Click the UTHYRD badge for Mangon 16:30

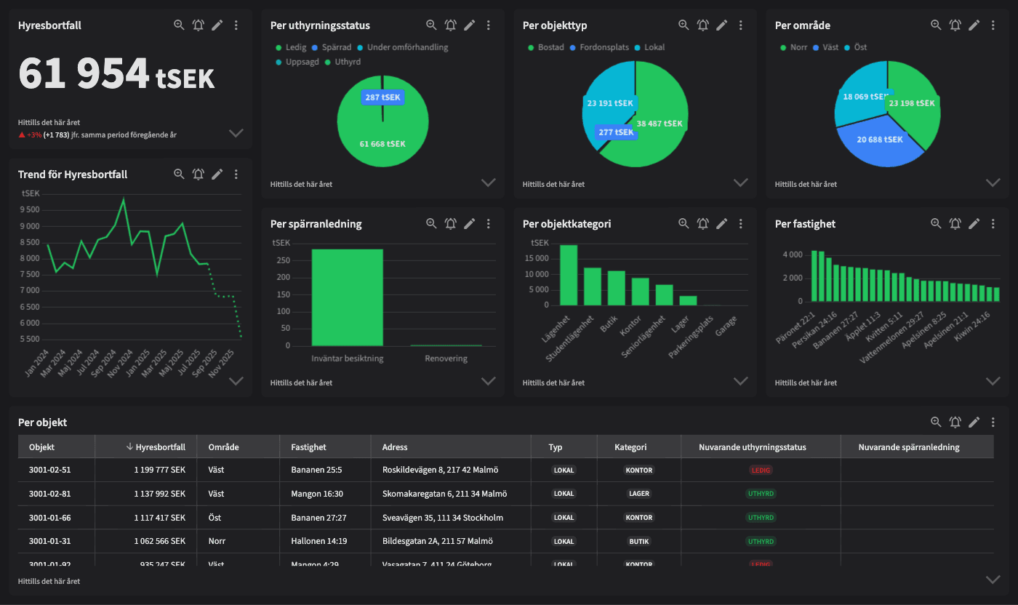tap(761, 494)
